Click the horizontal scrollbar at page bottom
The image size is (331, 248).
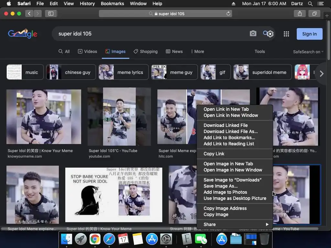(160, 229)
